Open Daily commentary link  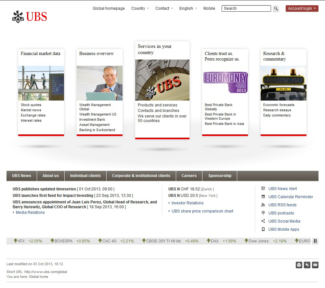pyautogui.click(x=277, y=116)
